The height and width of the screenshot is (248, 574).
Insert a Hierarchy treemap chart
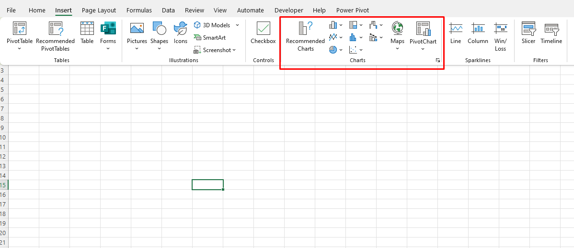[353, 25]
